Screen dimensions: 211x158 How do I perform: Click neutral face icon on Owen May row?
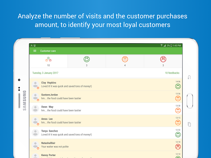pos(178,111)
